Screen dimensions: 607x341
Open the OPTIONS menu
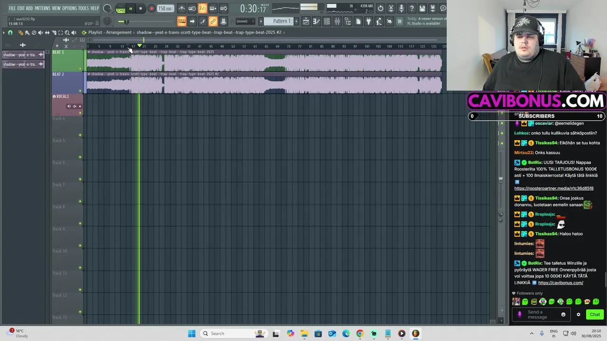pos(69,9)
